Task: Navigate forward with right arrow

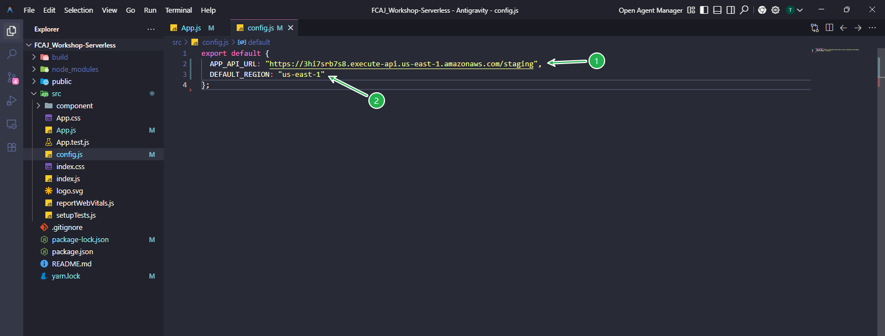Action: 858,28
